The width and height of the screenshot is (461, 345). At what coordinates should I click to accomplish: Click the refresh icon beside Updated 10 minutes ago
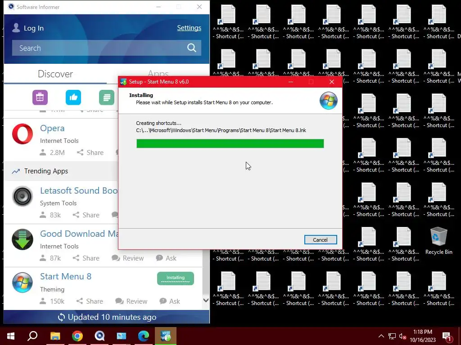pos(61,317)
